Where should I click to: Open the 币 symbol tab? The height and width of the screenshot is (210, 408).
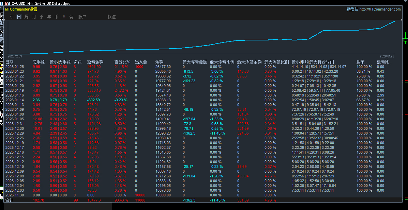click(57, 17)
